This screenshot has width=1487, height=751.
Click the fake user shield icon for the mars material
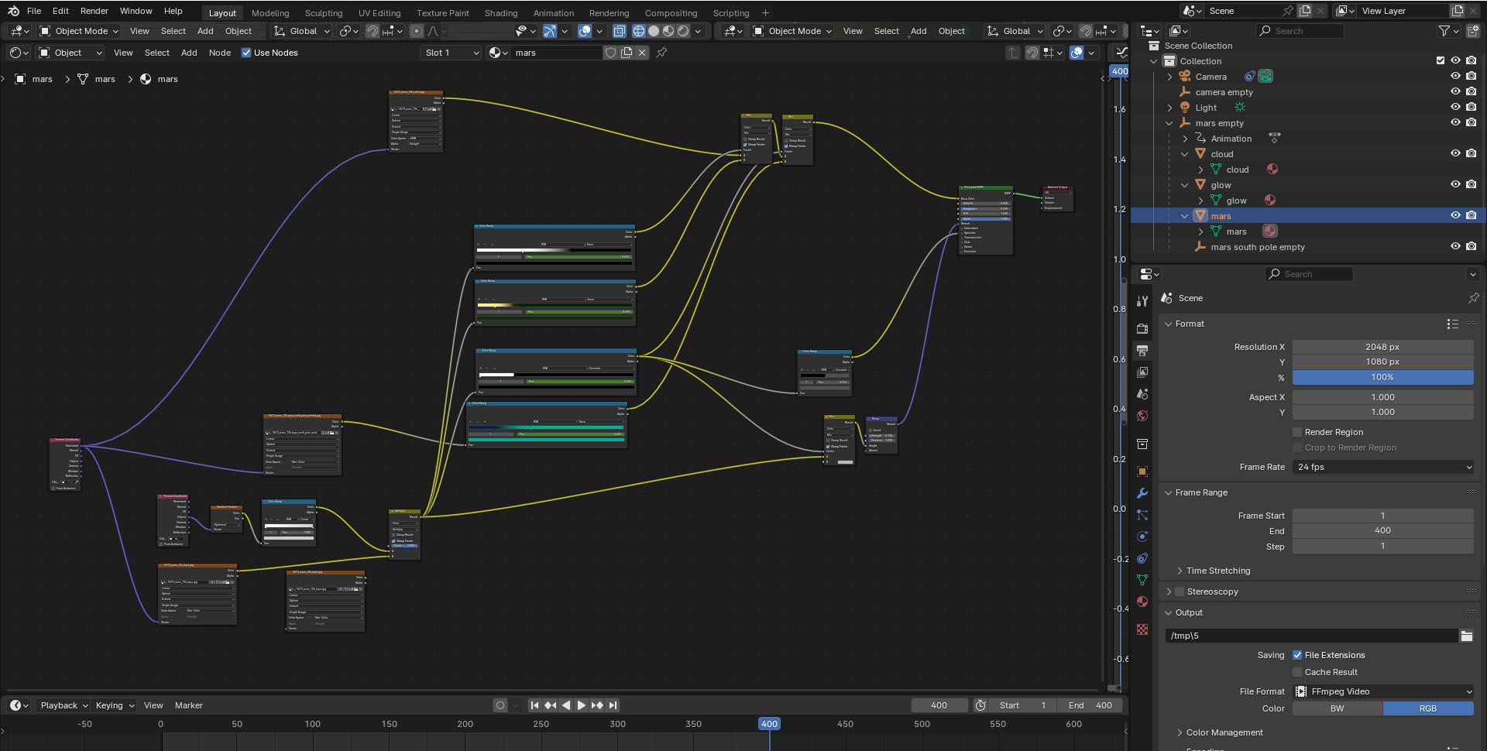[x=611, y=53]
